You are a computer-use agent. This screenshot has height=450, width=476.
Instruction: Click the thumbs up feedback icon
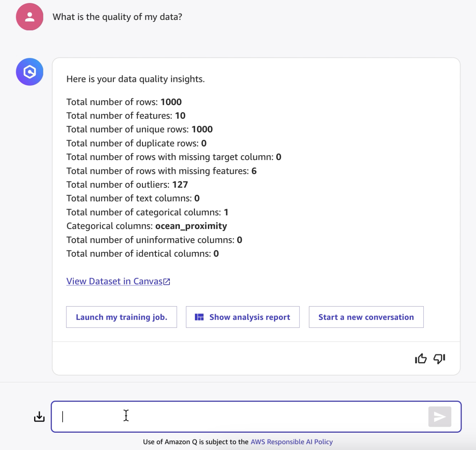click(x=420, y=359)
